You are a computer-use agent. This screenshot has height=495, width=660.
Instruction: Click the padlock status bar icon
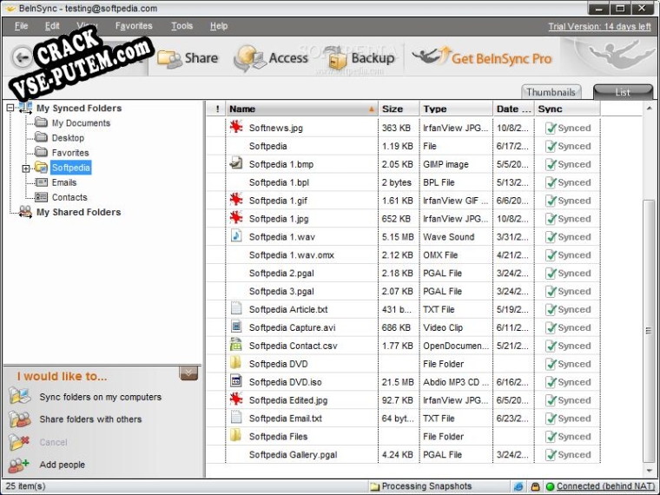[536, 486]
